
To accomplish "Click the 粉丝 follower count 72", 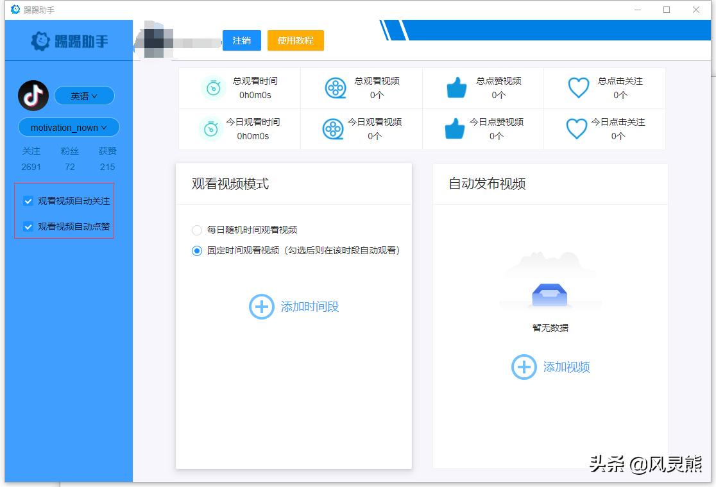I will tap(69, 166).
